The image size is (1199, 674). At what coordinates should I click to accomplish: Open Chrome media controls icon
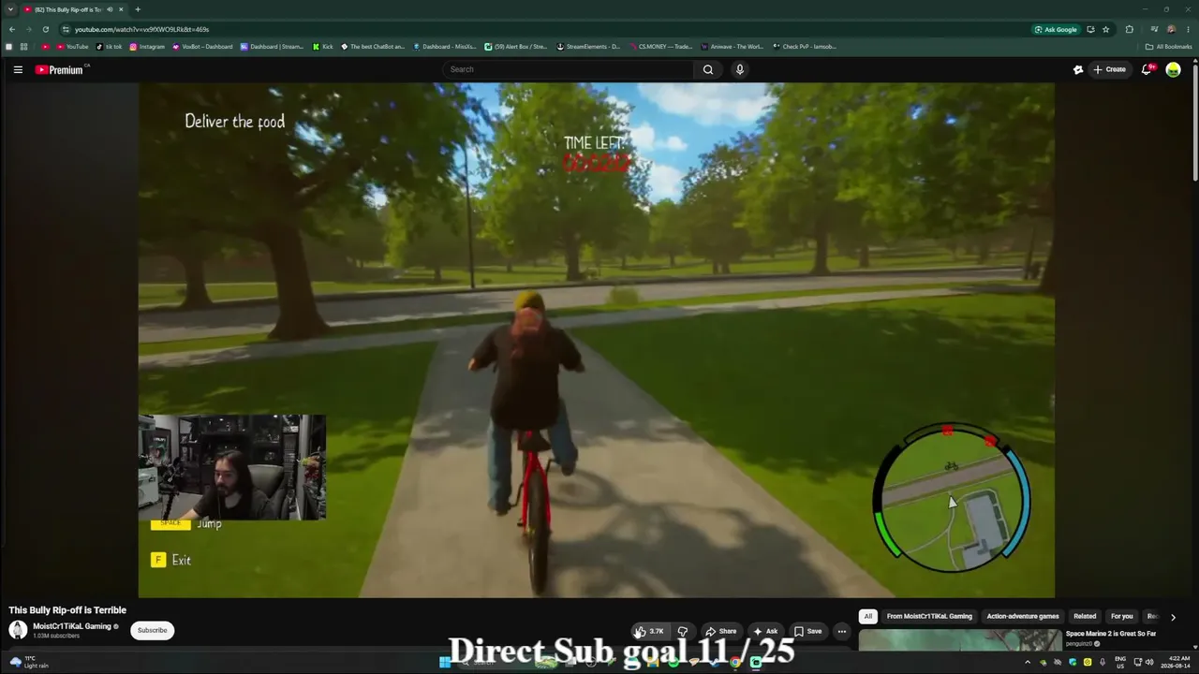tap(1154, 29)
